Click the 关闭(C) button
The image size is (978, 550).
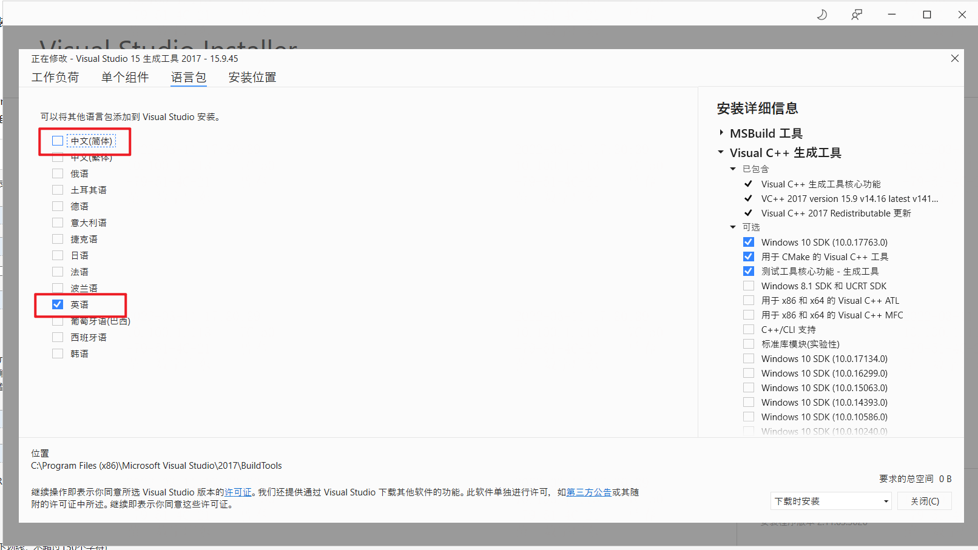point(925,501)
